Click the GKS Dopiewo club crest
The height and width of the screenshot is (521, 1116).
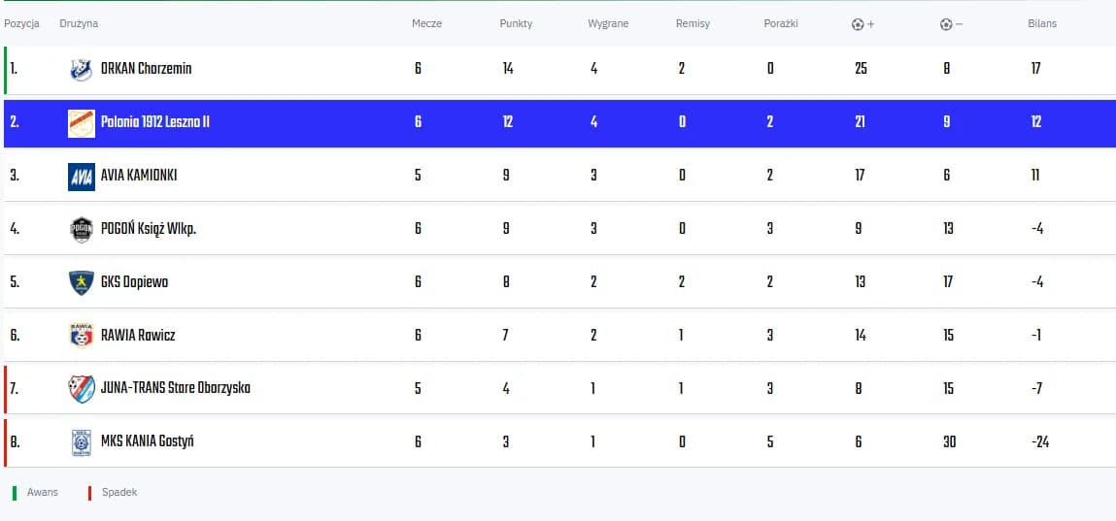(x=82, y=282)
